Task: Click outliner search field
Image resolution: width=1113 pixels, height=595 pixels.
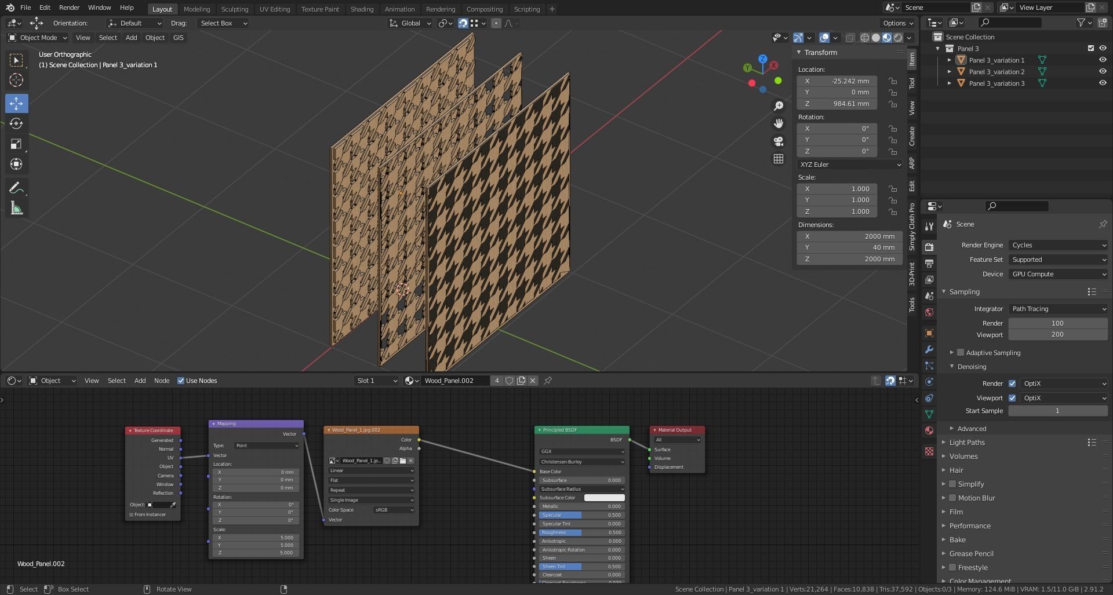Action: click(1010, 23)
